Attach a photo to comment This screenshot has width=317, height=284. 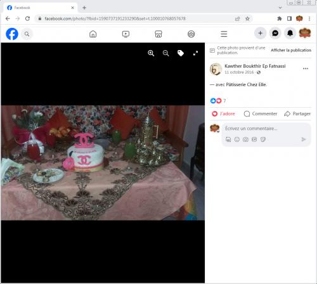pos(245,139)
